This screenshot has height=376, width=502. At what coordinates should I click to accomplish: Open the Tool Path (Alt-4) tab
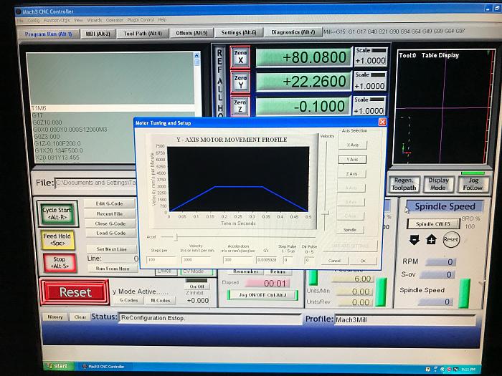click(x=142, y=33)
